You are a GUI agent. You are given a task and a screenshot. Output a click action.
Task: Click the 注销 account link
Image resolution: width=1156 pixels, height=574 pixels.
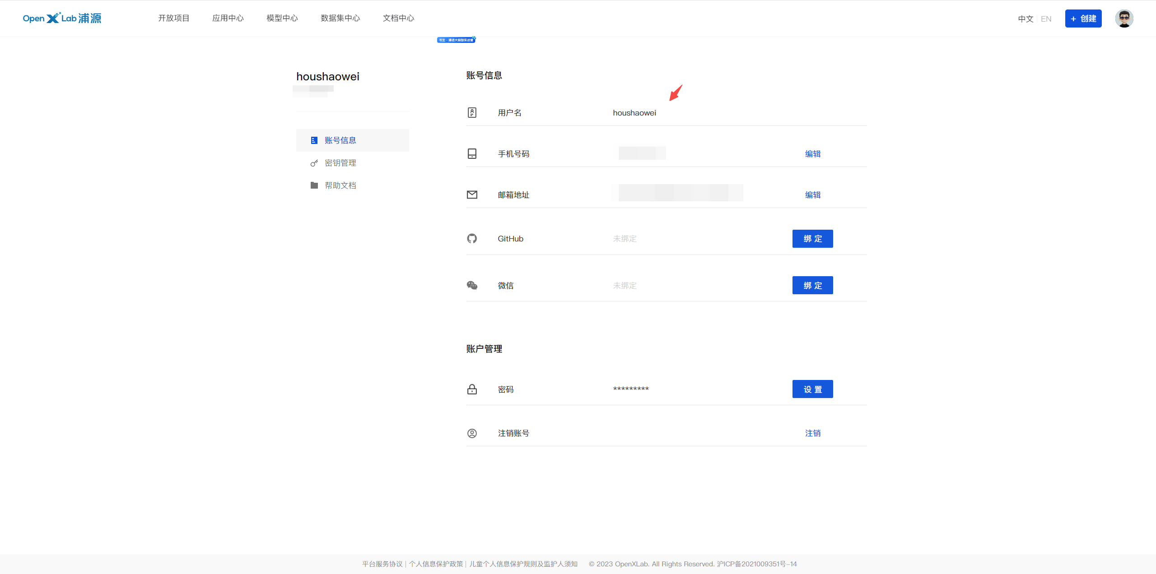click(812, 433)
